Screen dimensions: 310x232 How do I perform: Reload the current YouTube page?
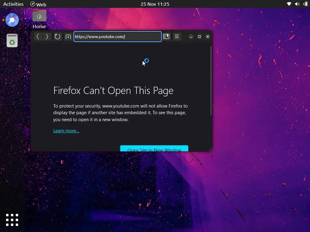click(x=57, y=37)
